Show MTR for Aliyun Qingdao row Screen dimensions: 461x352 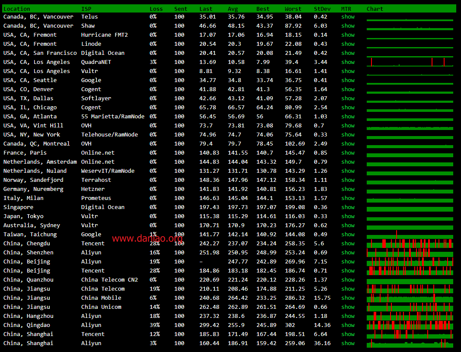point(348,325)
